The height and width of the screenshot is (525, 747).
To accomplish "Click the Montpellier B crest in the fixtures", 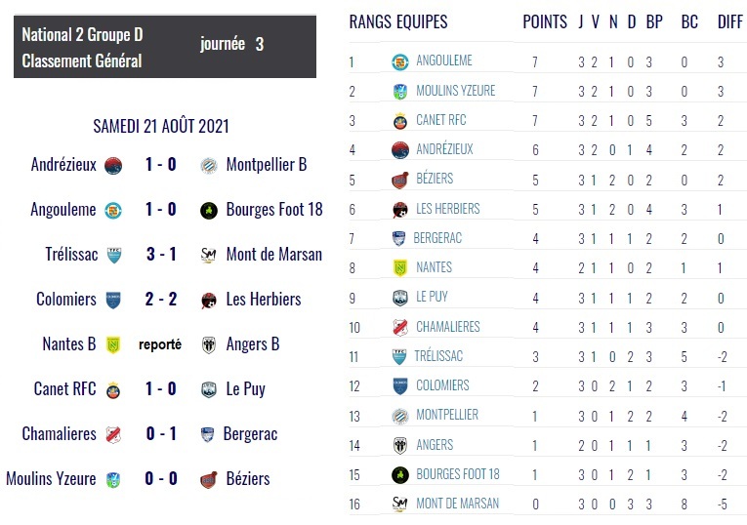I will tap(207, 165).
